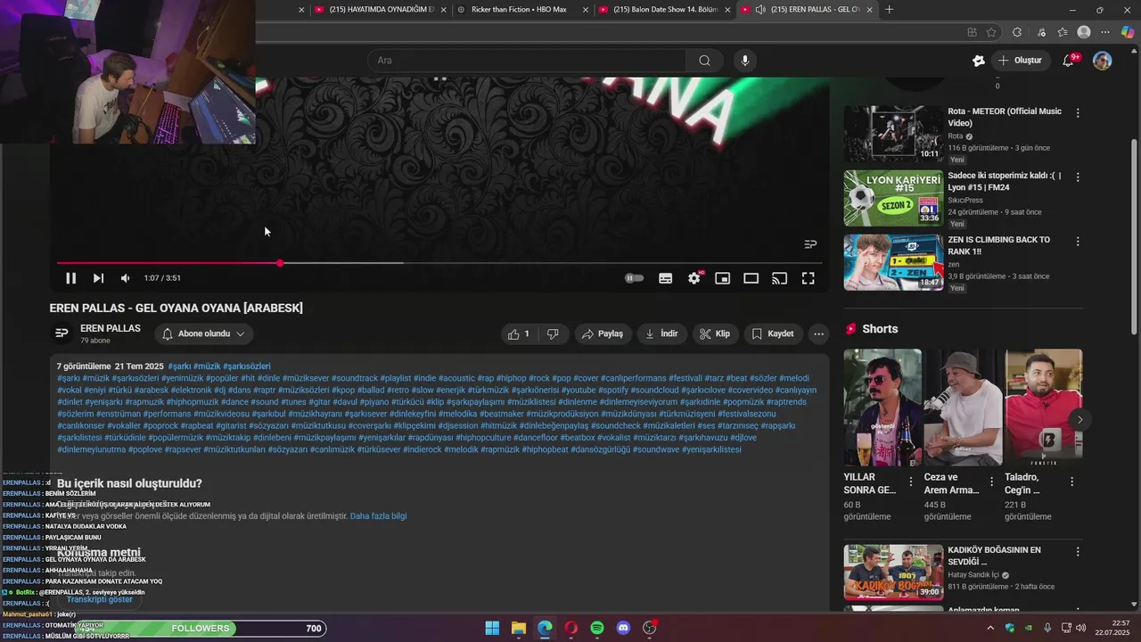Expand the chapters list icon in the player
The image size is (1141, 642).
coord(810,244)
